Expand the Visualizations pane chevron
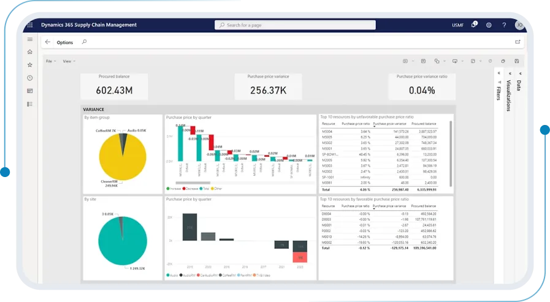 (510, 74)
